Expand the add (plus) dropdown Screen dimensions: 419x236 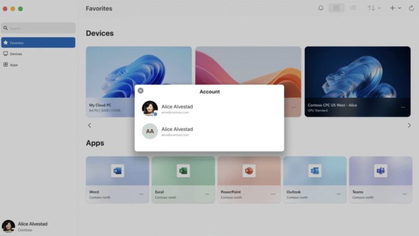pos(395,8)
